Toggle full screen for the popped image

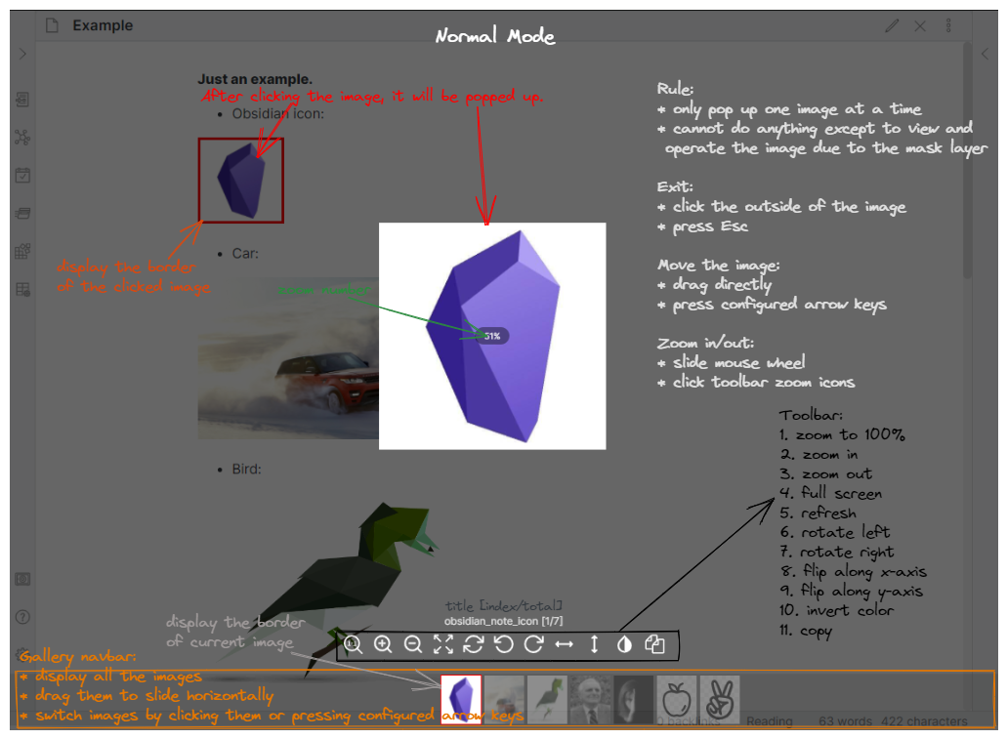point(443,644)
